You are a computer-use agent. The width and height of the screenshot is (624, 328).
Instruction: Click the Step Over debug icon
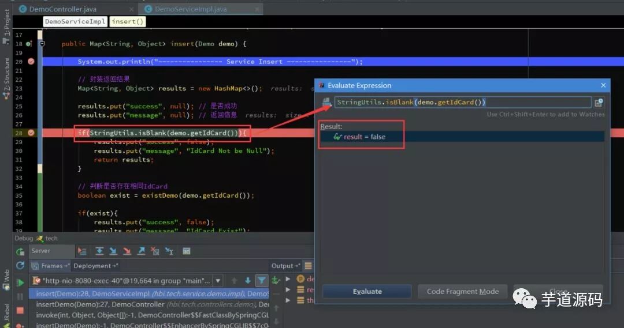[x=99, y=251]
